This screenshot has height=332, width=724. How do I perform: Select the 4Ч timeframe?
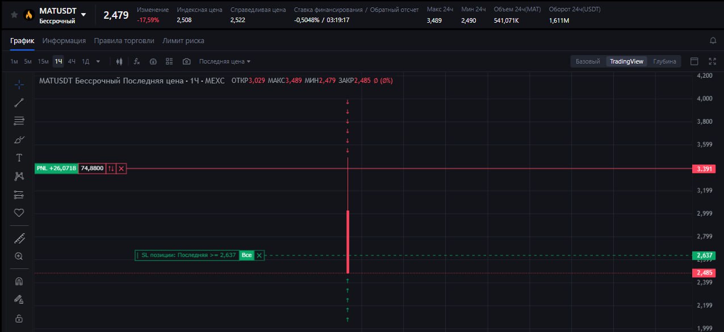click(72, 61)
